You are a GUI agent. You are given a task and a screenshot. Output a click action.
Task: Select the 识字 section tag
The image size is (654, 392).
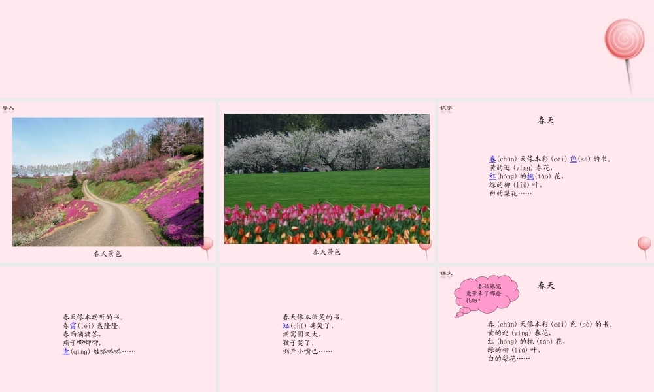(446, 108)
